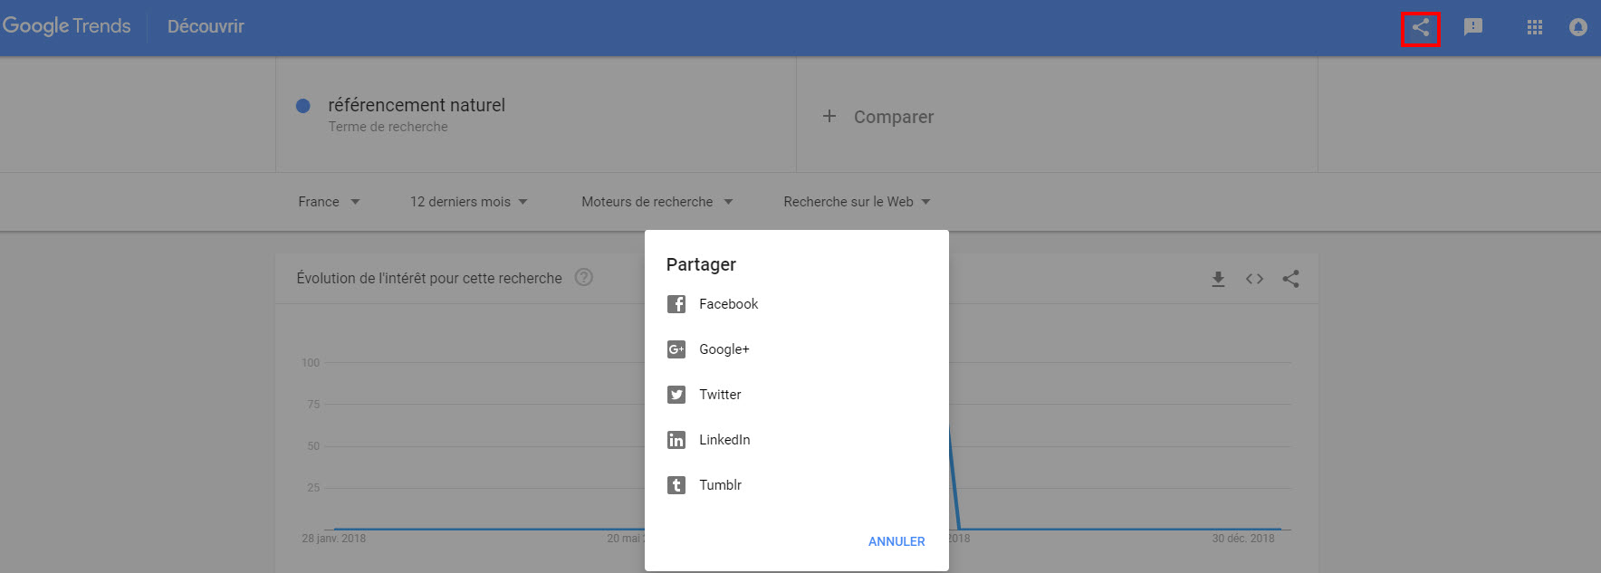Click the 30 déc. 2018 axis label
The height and width of the screenshot is (573, 1601).
point(1243,539)
